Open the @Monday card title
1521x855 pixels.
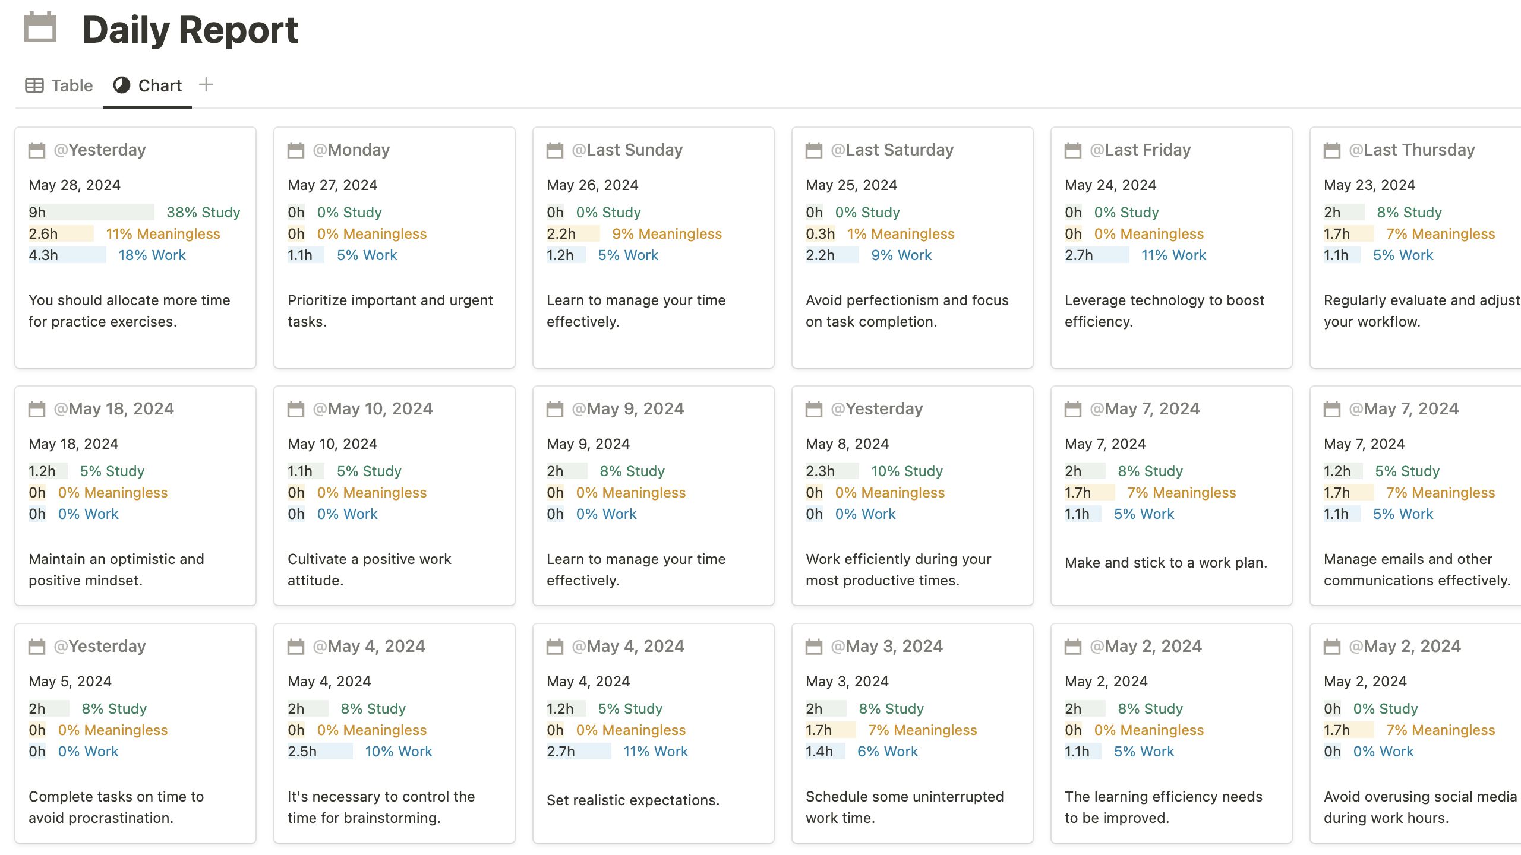351,150
